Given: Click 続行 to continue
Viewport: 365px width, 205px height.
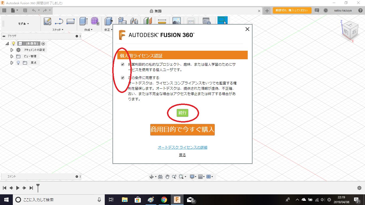Looking at the screenshot, I should click(183, 113).
